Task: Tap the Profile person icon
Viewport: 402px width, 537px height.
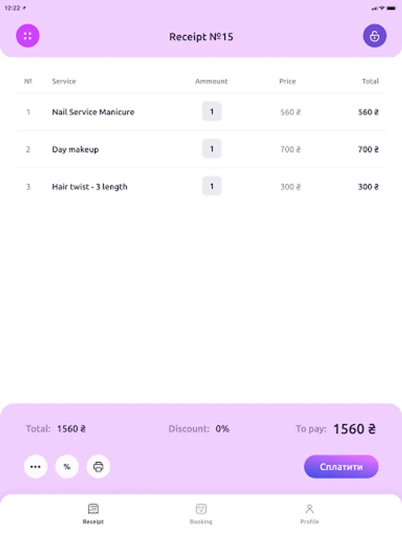Action: click(309, 509)
